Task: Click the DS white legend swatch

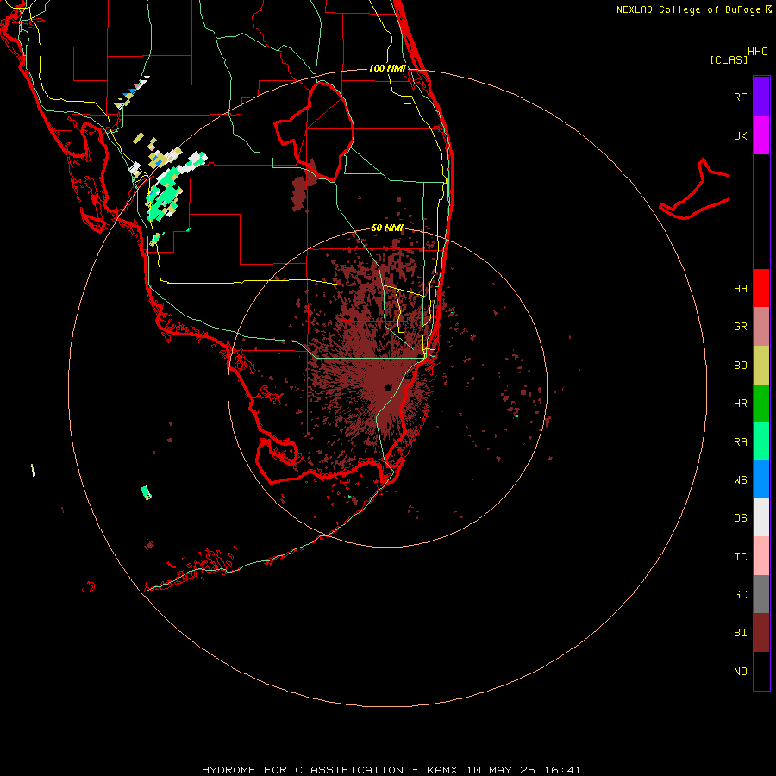Action: click(761, 517)
